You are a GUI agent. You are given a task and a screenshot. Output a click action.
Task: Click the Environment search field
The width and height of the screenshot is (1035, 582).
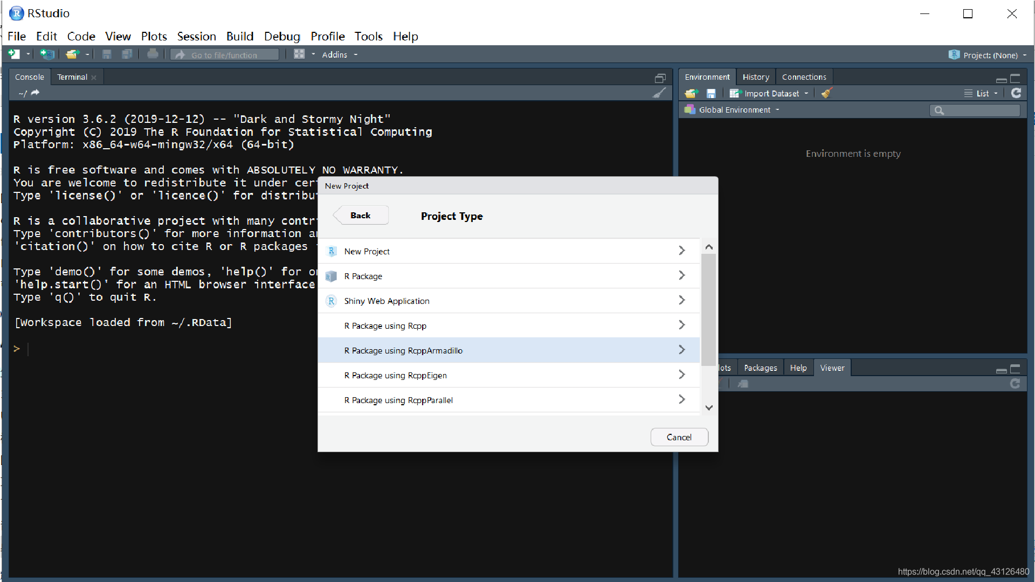coord(975,110)
